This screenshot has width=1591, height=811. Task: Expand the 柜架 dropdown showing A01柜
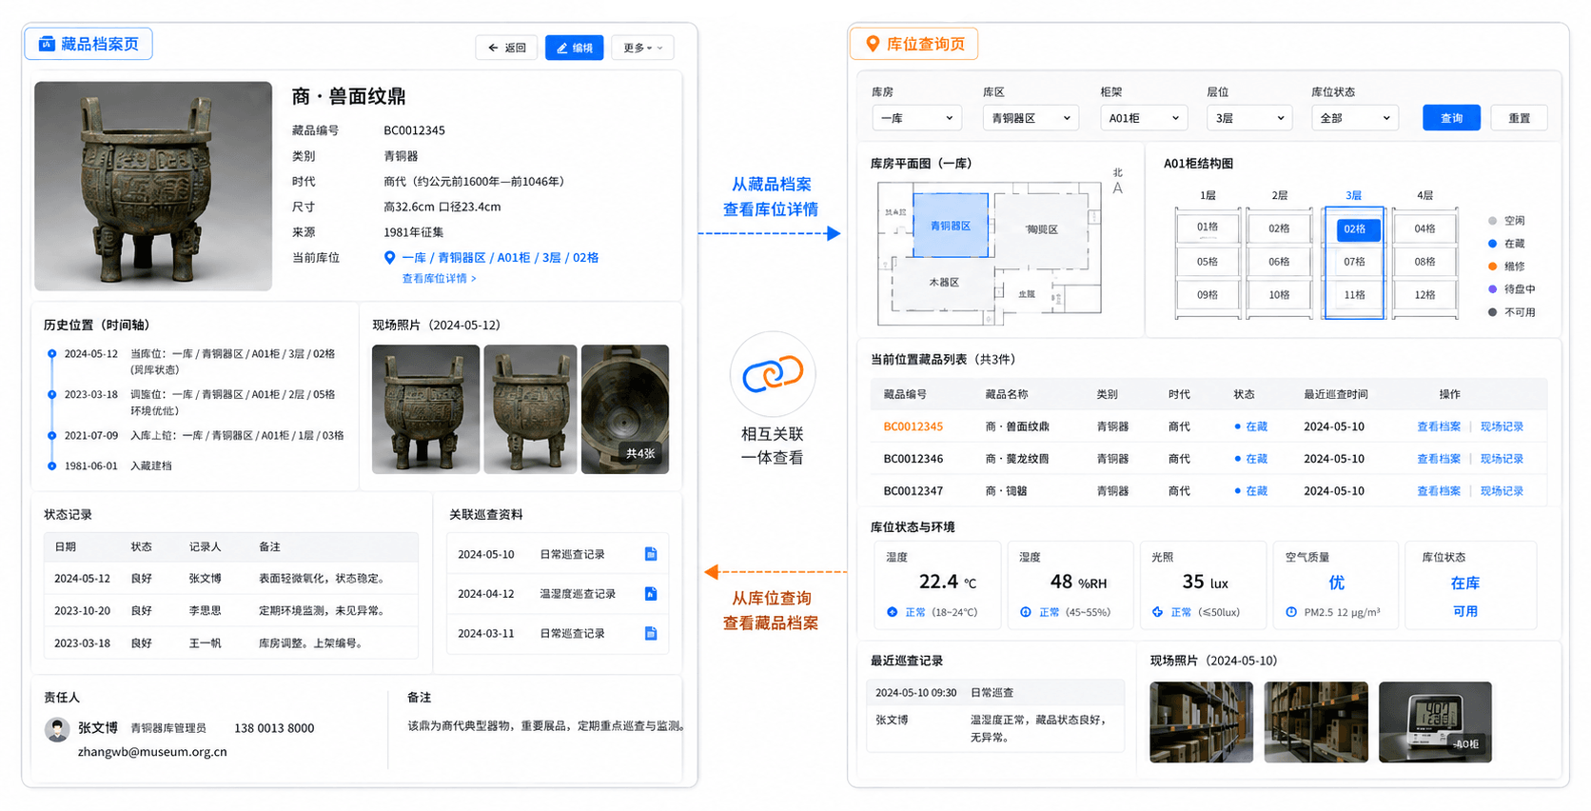[1145, 118]
